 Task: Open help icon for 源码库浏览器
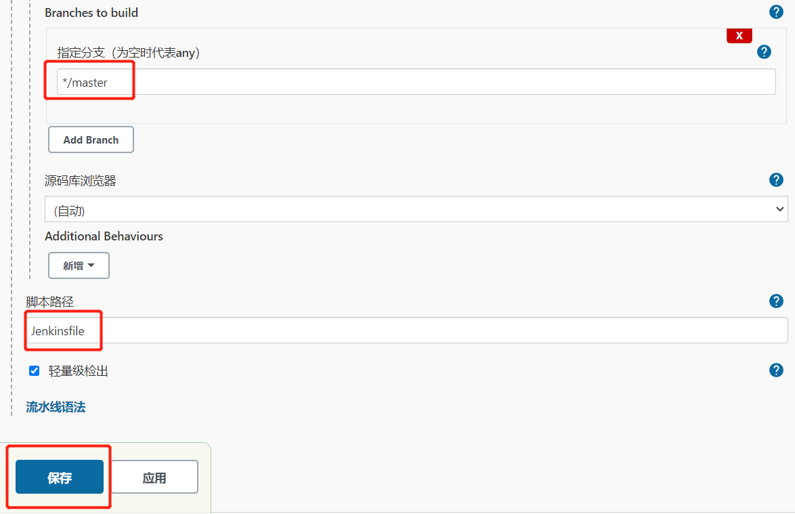click(776, 180)
